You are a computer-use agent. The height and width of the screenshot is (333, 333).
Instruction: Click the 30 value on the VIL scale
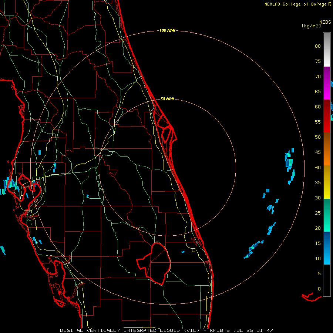pos(318,198)
